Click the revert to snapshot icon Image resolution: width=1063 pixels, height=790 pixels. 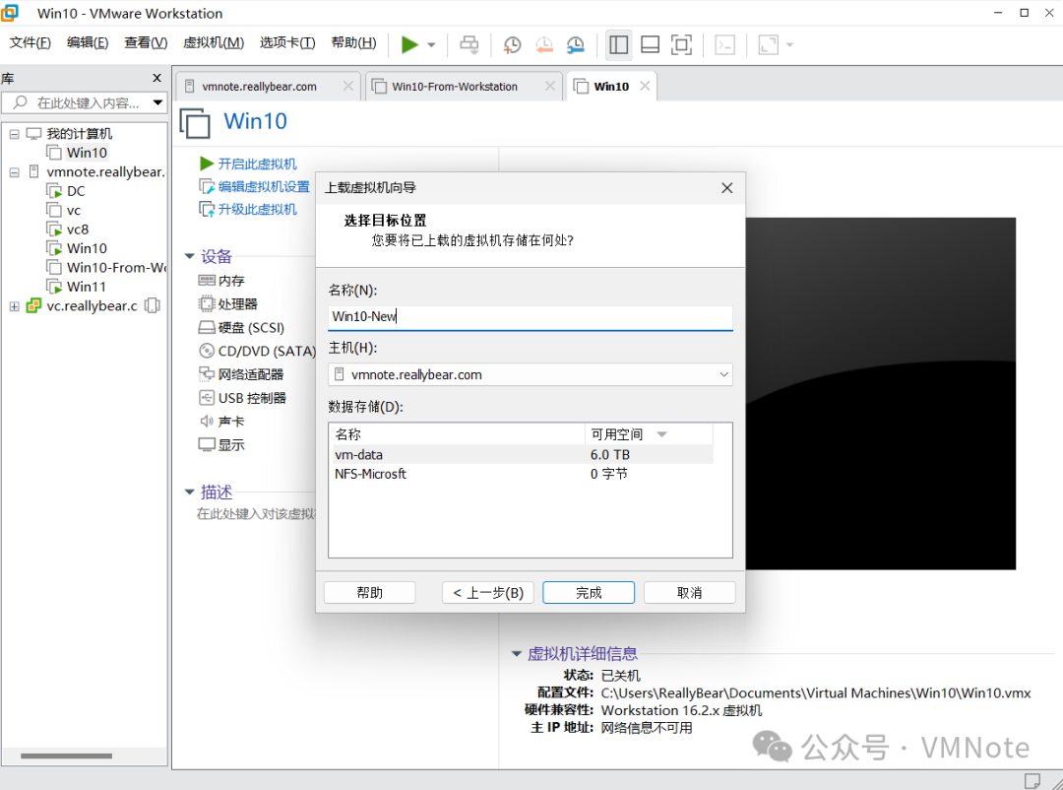click(x=543, y=44)
